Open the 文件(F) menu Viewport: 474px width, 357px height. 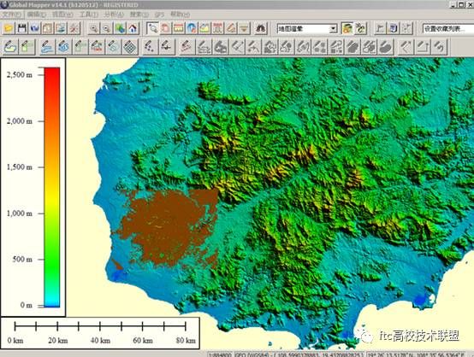11,15
